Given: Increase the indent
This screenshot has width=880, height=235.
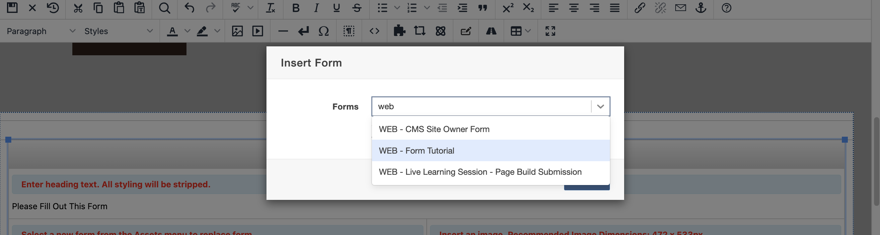Looking at the screenshot, I should pos(463,8).
